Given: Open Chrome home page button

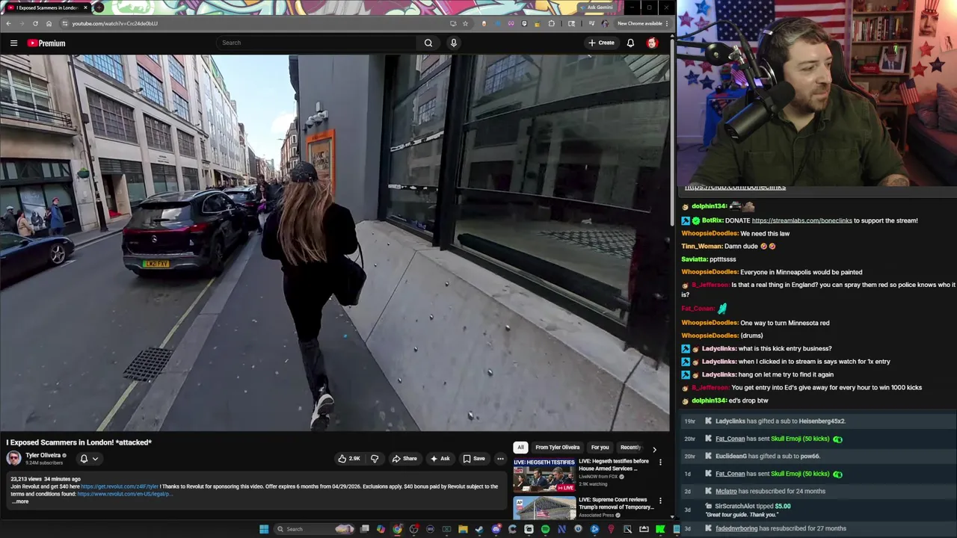Looking at the screenshot, I should [x=49, y=23].
